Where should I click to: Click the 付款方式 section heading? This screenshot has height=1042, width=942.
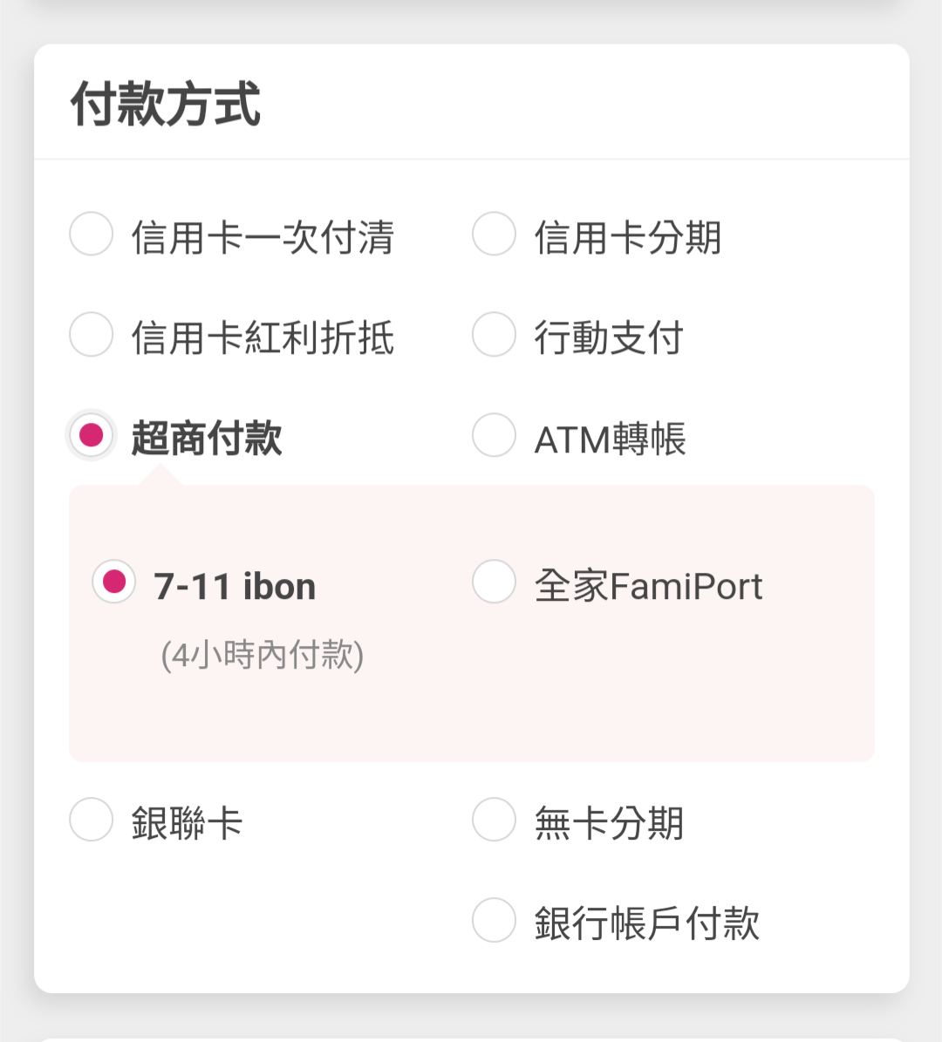click(166, 105)
